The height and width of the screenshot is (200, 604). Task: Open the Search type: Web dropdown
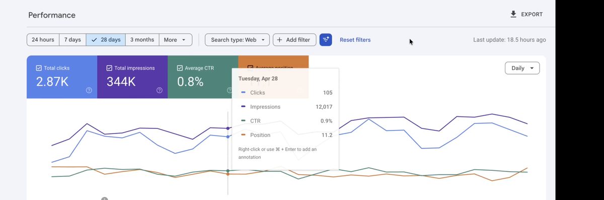(x=237, y=40)
